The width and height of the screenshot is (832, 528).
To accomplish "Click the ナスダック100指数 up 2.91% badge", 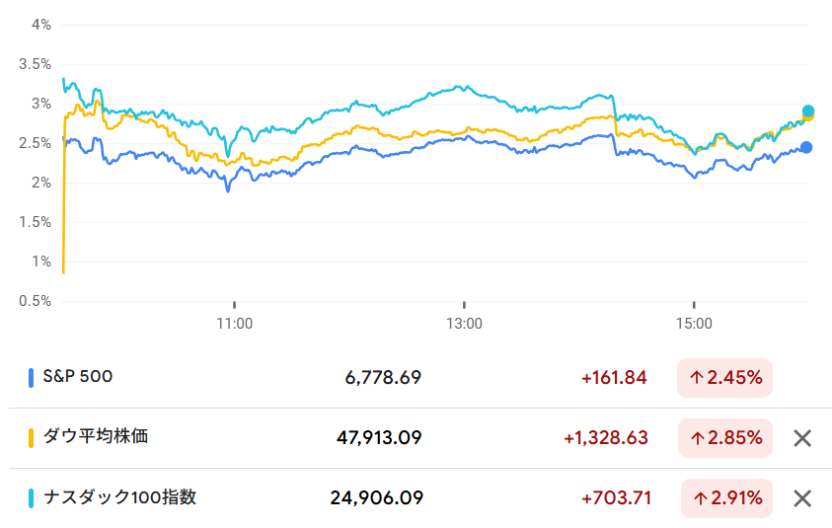I will tap(726, 498).
